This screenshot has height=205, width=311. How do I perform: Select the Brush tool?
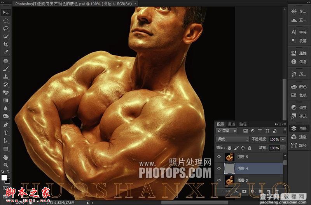coord(6,69)
